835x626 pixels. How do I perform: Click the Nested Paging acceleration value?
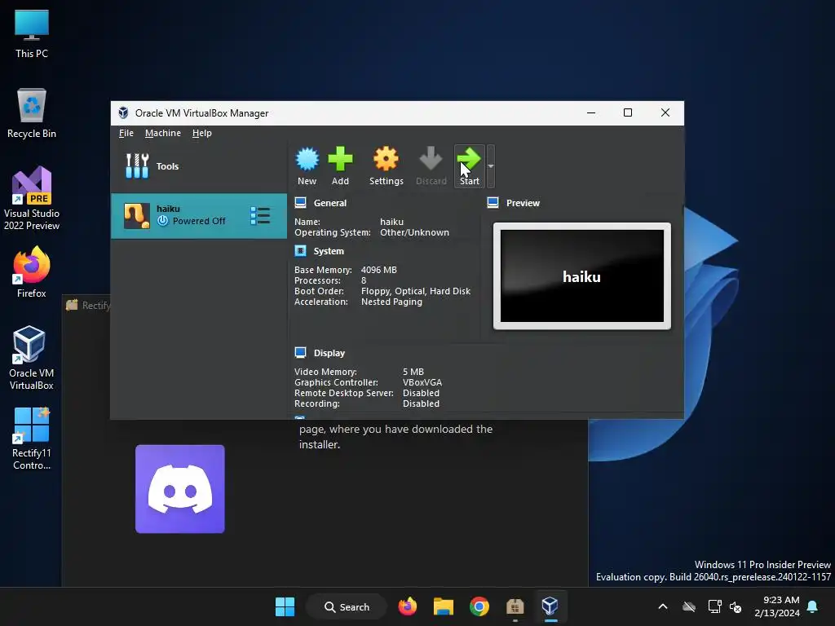391,302
